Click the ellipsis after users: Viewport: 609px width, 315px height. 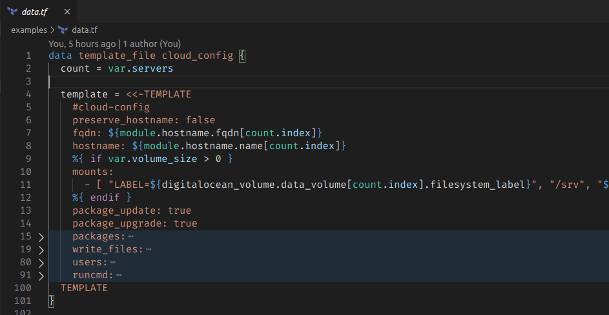click(x=112, y=263)
